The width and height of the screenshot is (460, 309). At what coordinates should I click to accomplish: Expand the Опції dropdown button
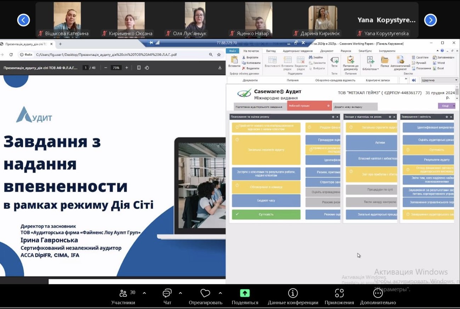(x=454, y=106)
